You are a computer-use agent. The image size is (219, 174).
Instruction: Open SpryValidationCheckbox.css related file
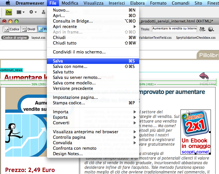[196, 38]
